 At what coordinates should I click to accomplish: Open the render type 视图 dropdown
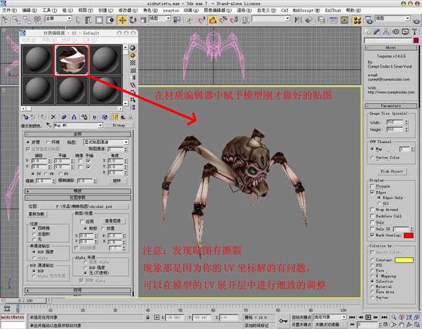pyautogui.click(x=392, y=18)
